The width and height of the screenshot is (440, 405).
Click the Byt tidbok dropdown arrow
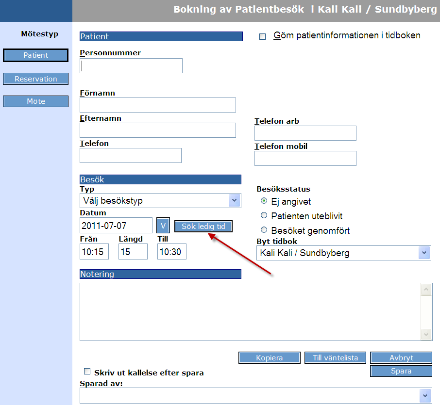point(424,253)
